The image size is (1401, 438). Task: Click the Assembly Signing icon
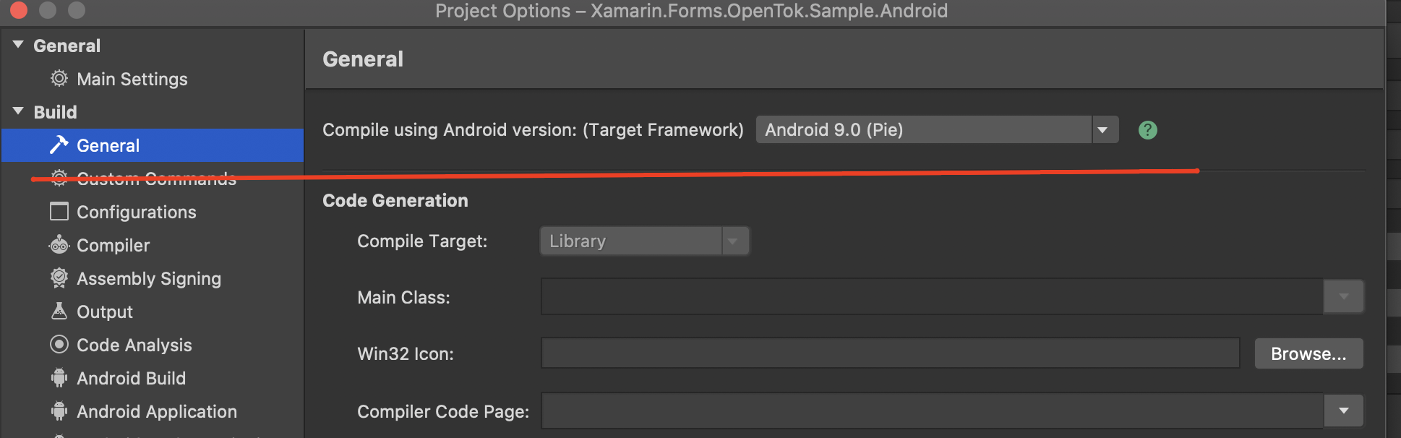click(x=59, y=278)
